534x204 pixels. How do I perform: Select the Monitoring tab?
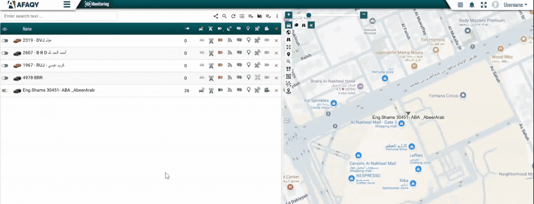coord(97,4)
